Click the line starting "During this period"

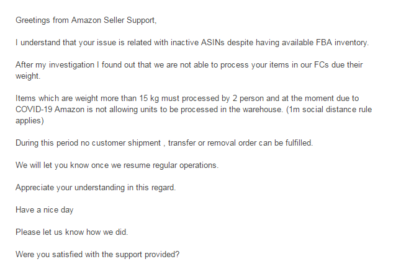click(x=164, y=143)
